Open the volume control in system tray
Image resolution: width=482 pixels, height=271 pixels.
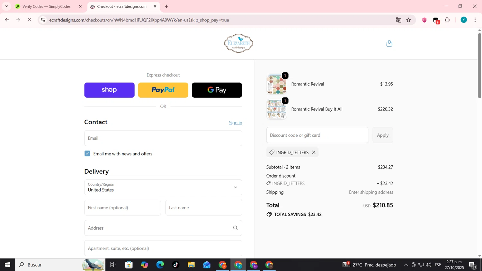tap(428, 265)
